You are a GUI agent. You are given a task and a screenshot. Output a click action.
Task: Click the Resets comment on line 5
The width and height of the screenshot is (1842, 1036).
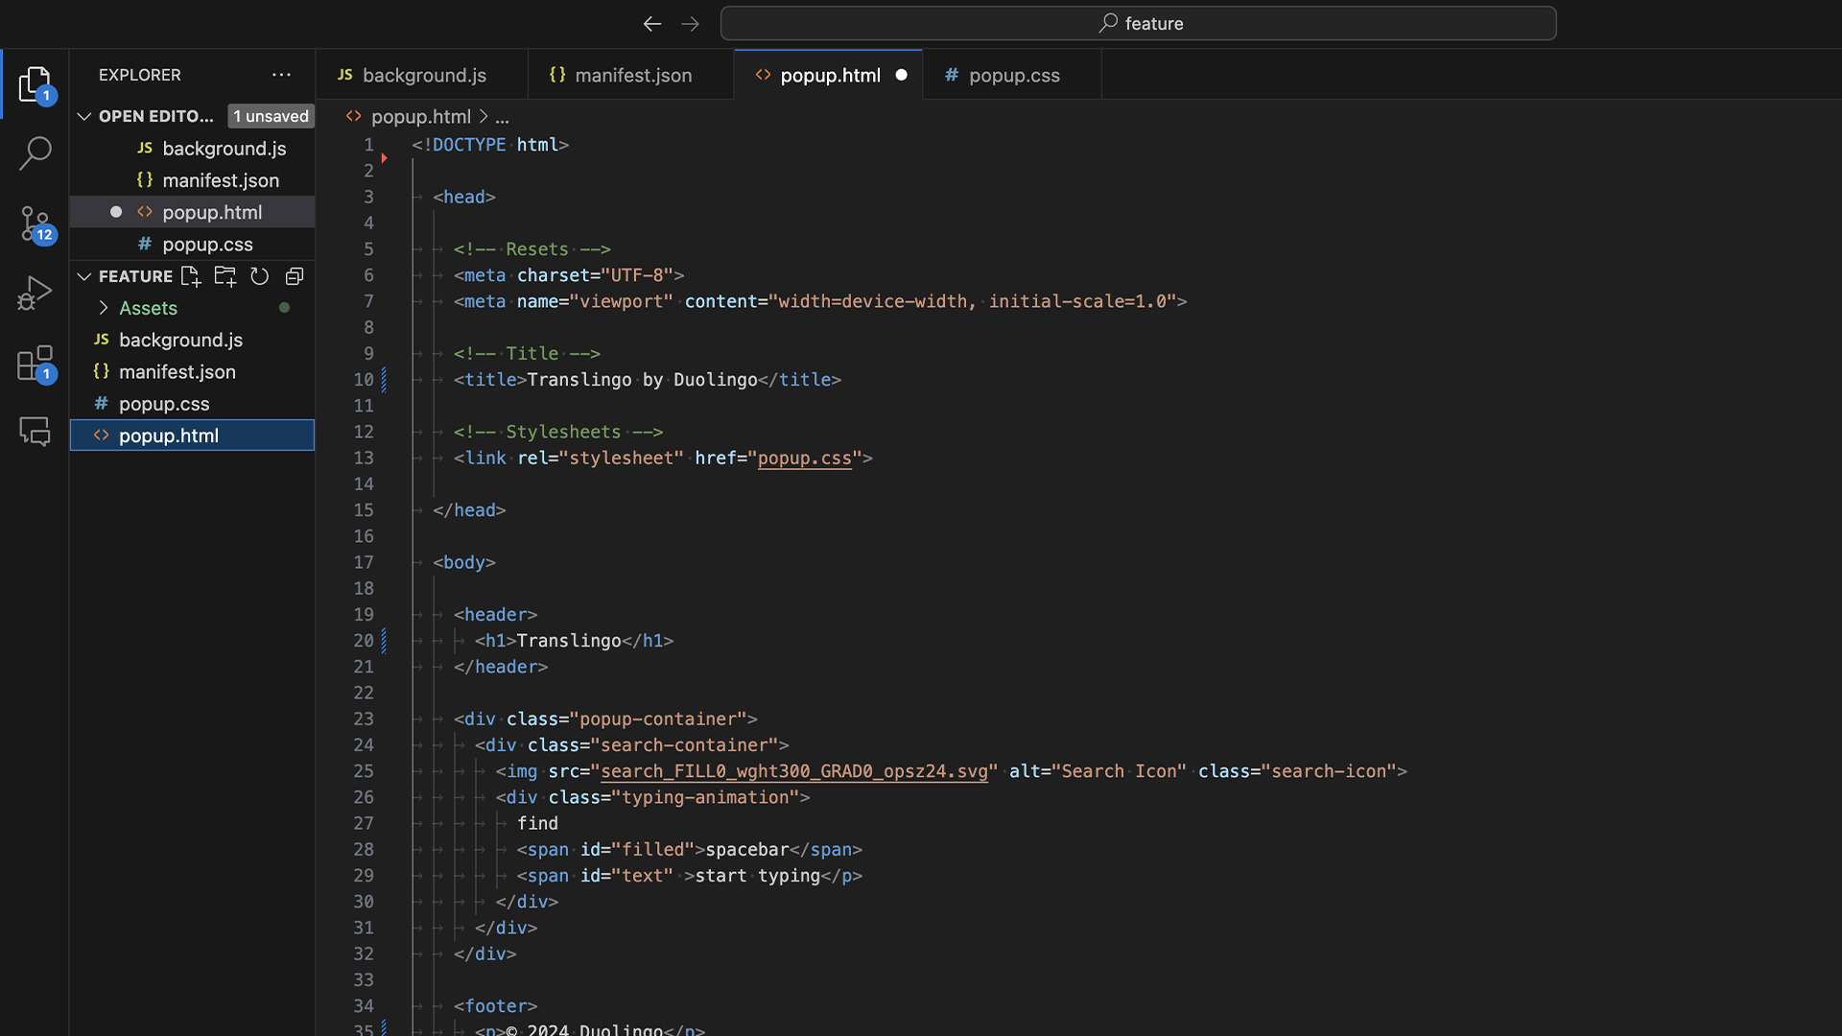tap(532, 249)
